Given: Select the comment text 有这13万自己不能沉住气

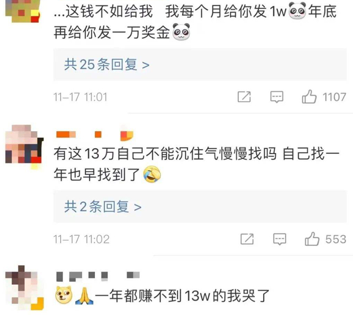Looking at the screenshot, I should pyautogui.click(x=136, y=154).
